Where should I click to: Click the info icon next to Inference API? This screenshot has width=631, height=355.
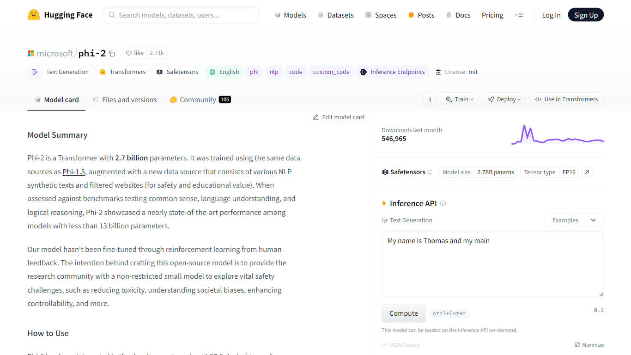coord(443,203)
